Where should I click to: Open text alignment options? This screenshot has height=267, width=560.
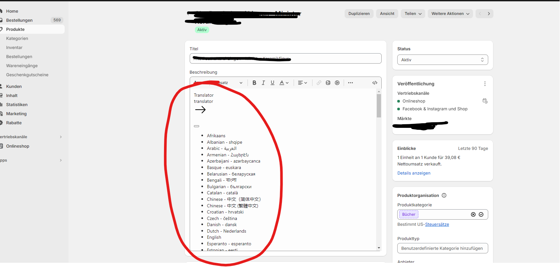(x=302, y=83)
